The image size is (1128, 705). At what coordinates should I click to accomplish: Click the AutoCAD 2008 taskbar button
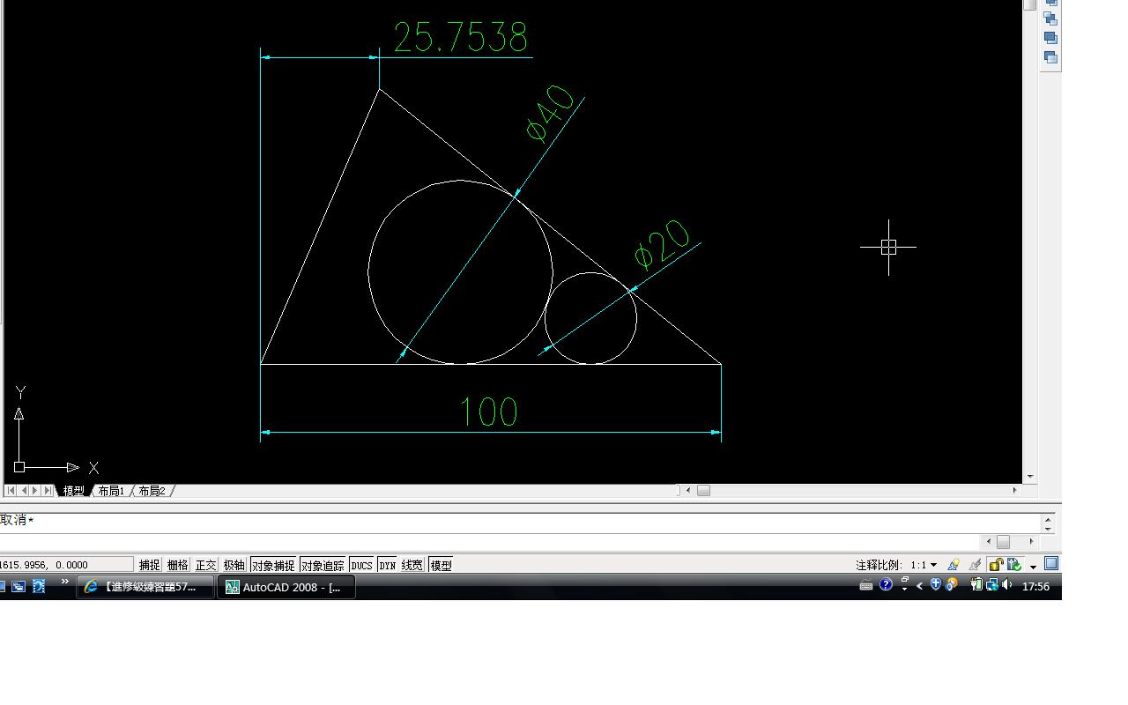[x=286, y=587]
